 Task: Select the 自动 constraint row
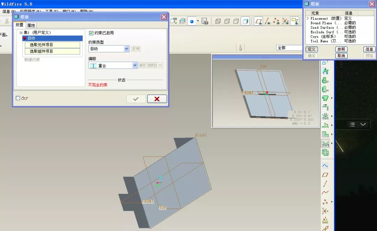pos(52,38)
